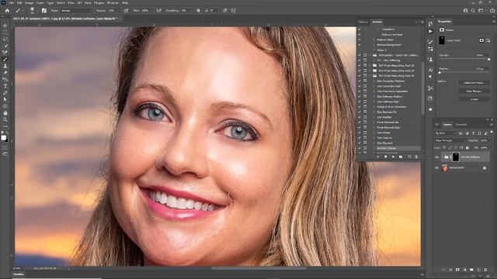Create a new group in Layers panel bottom
Image resolution: width=497 pixels, height=279 pixels.
(x=471, y=270)
